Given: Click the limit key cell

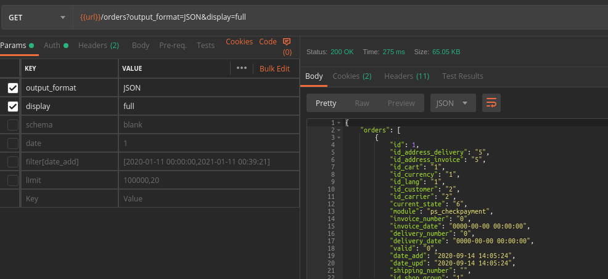Looking at the screenshot, I should (x=70, y=180).
